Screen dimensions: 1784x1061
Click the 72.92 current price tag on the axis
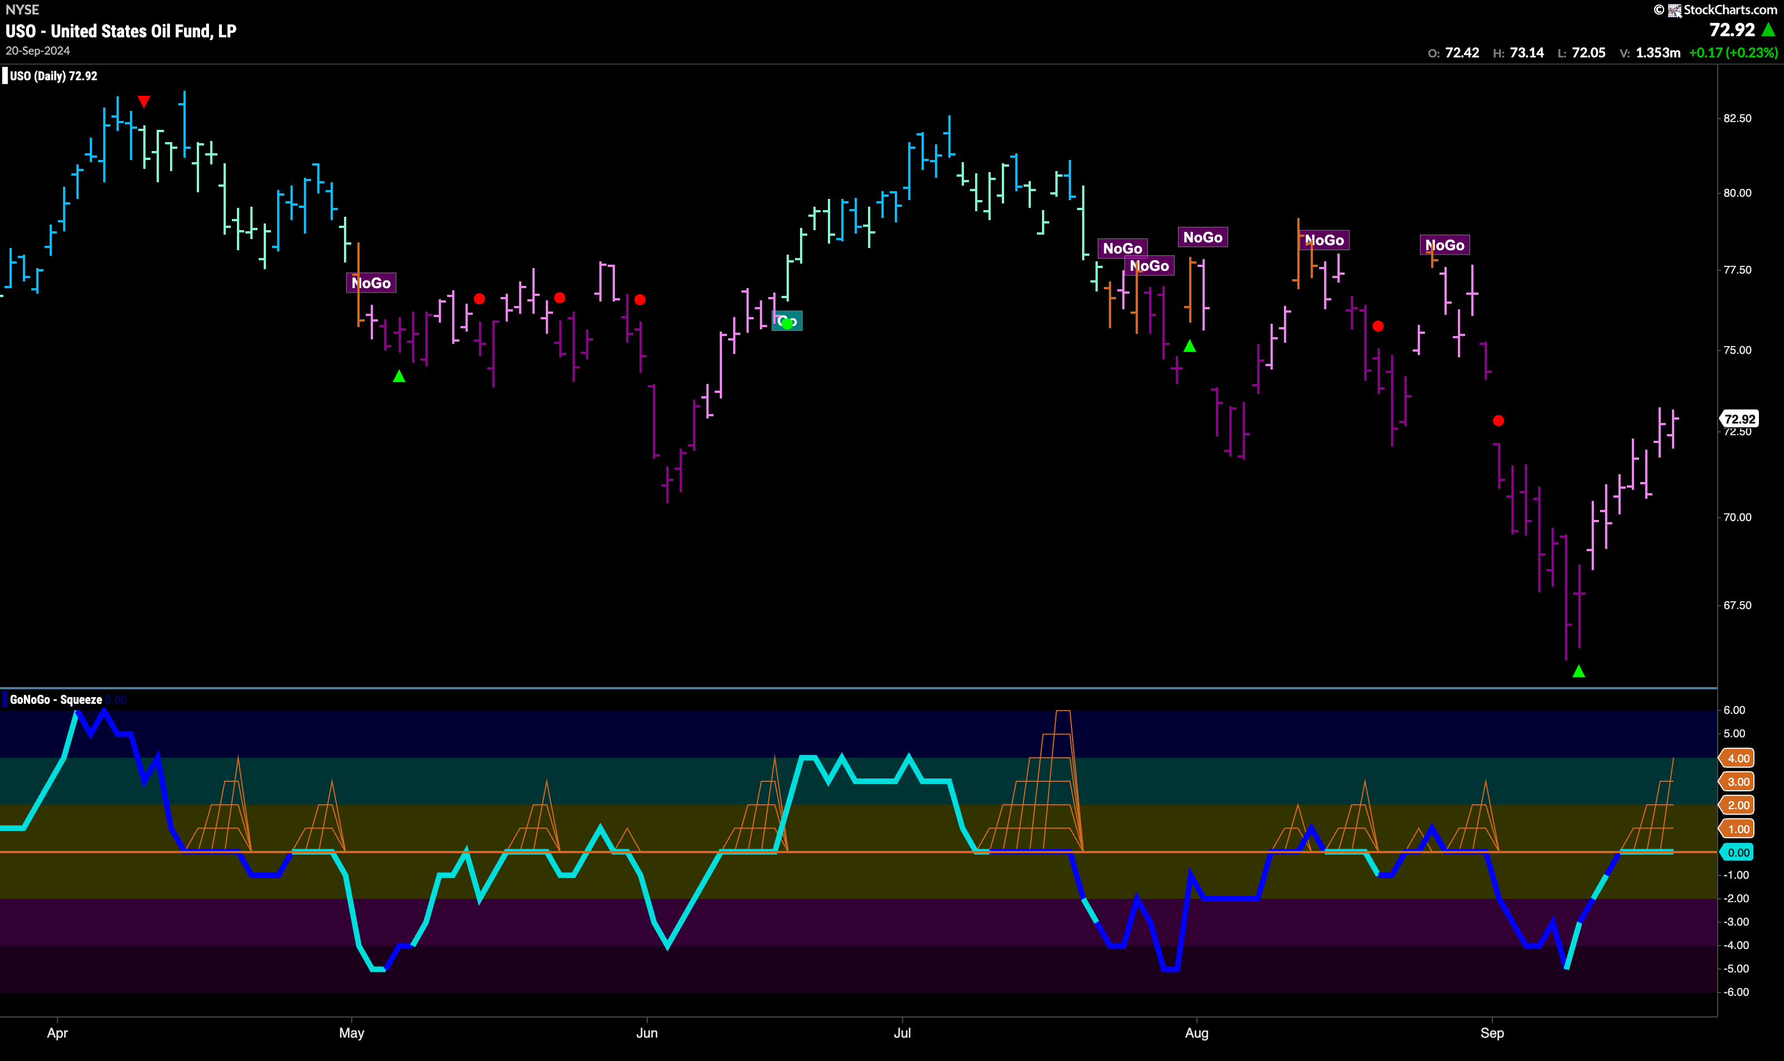point(1739,419)
